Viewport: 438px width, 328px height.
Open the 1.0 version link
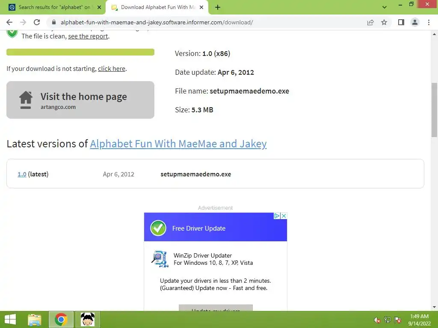(22, 174)
